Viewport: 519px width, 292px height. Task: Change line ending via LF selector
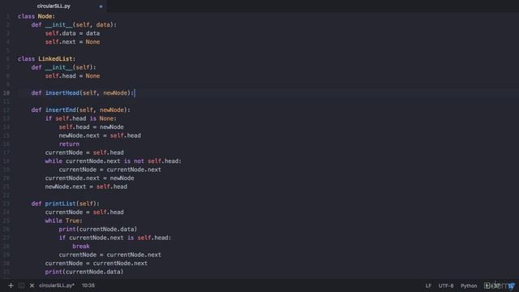point(428,286)
